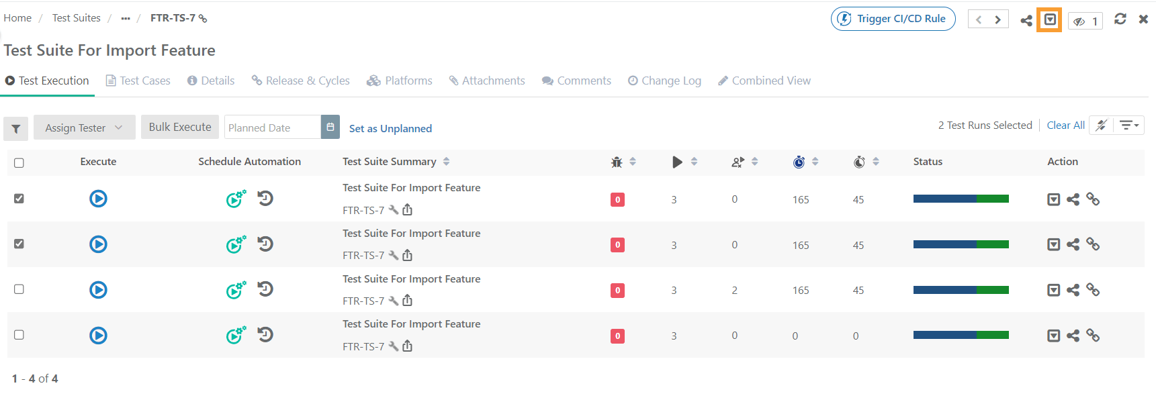Image resolution: width=1156 pixels, height=402 pixels.
Task: Expand the Assign Tester dropdown
Action: (x=84, y=128)
